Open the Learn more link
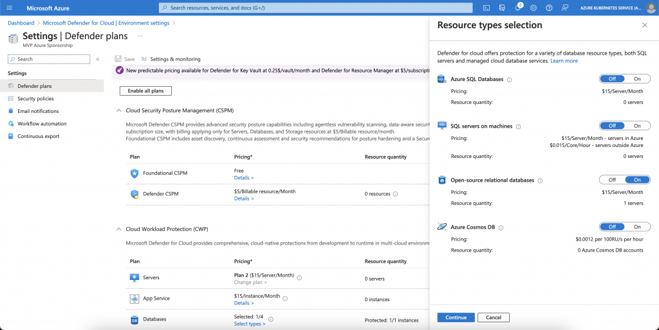 tap(564, 61)
